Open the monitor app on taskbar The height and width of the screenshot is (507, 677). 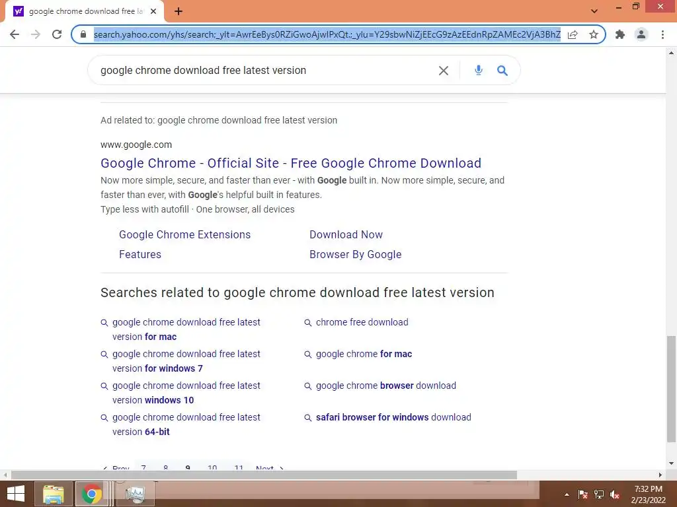pos(135,494)
